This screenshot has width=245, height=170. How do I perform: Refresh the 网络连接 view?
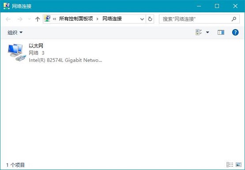(x=150, y=19)
